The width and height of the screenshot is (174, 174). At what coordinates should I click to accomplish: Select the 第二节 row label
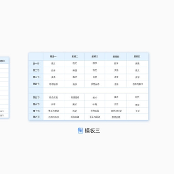coord(36,71)
